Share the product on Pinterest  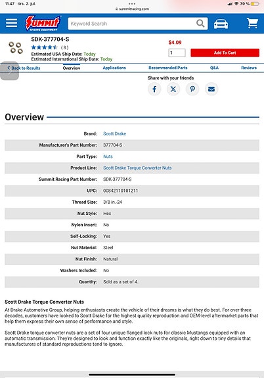(192, 89)
